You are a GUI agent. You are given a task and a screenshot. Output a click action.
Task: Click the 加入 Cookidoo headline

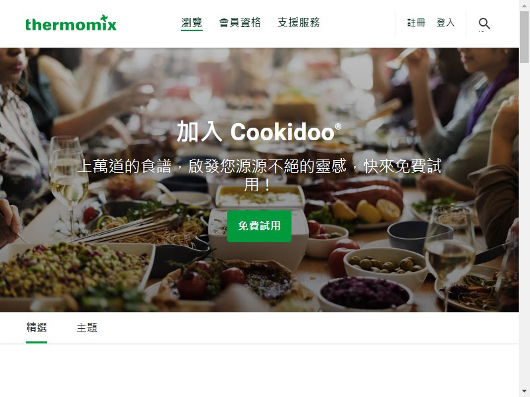258,132
